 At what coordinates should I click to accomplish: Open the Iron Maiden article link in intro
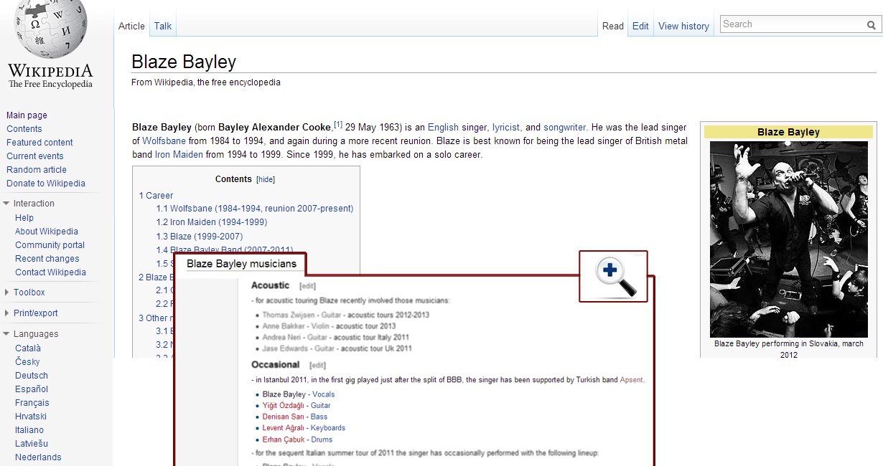[x=179, y=155]
